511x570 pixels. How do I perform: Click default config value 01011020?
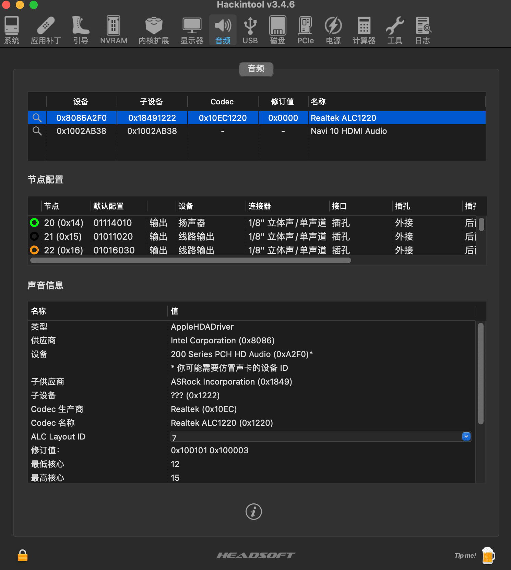click(113, 236)
